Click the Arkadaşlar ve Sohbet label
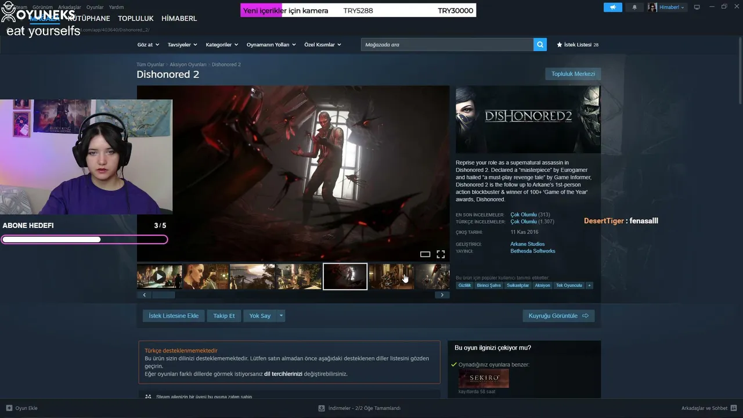743x418 pixels. tap(705, 408)
